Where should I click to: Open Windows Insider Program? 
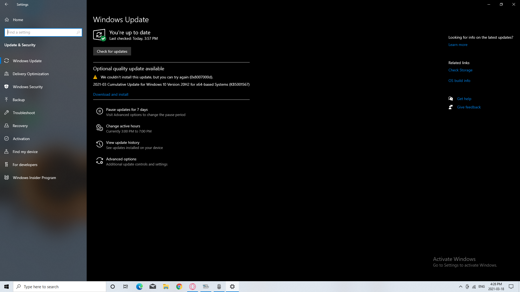click(43, 178)
